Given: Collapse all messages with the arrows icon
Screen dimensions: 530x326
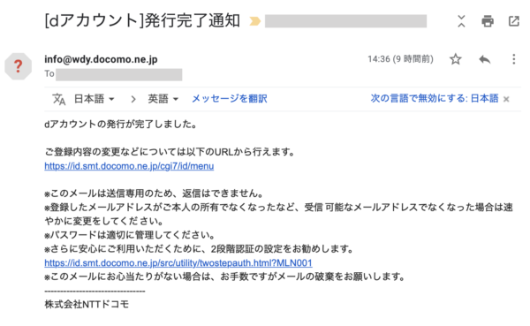Looking at the screenshot, I should click(461, 21).
